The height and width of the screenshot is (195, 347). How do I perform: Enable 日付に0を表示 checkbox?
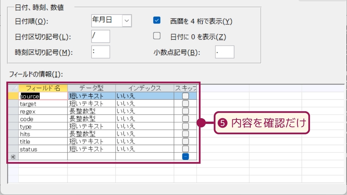tap(157, 36)
